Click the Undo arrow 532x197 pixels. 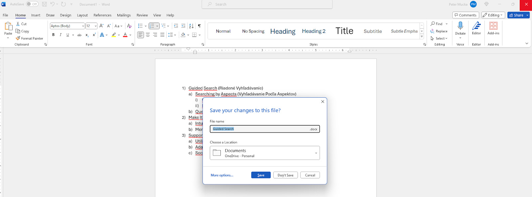tap(52, 4)
